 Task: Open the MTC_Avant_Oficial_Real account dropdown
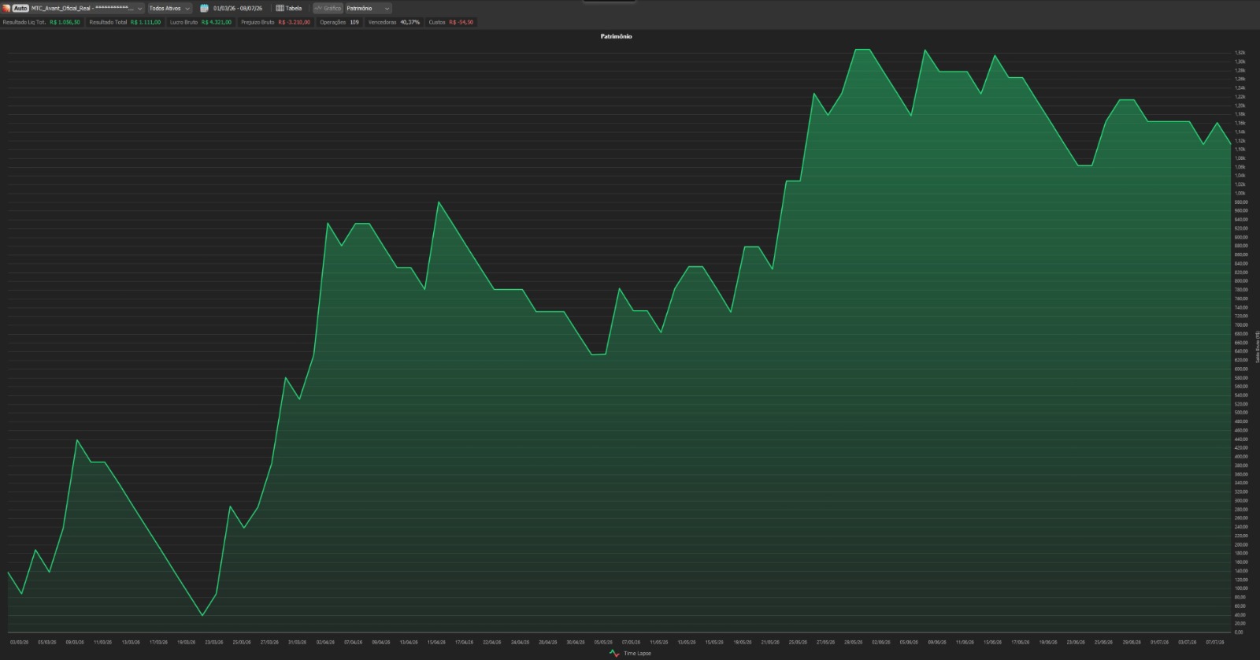pyautogui.click(x=87, y=8)
